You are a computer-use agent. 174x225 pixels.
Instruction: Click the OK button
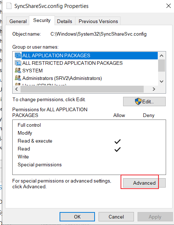[77, 217]
